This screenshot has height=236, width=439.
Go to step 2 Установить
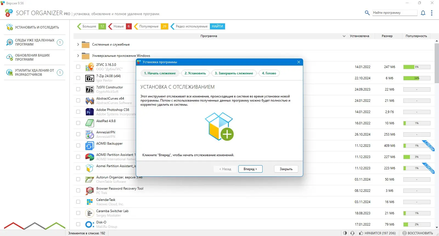pos(195,73)
